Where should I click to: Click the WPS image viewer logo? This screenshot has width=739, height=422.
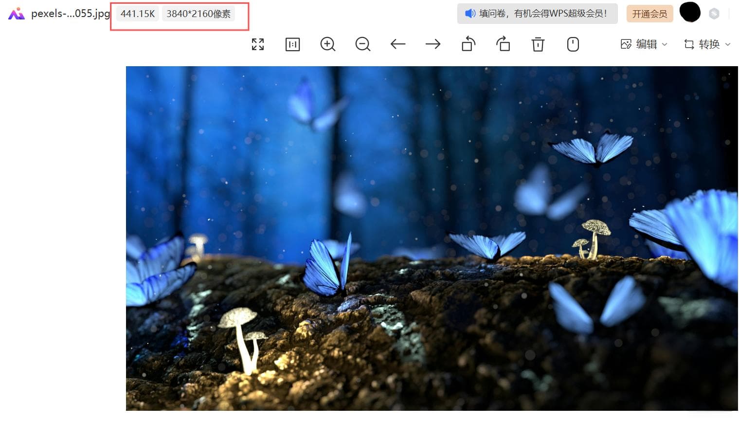pyautogui.click(x=16, y=14)
